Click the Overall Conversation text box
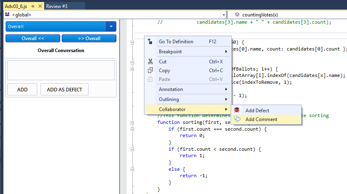This screenshot has height=194, width=347. pyautogui.click(x=61, y=70)
